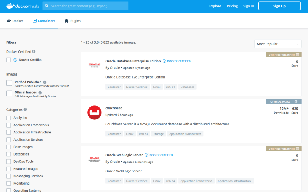Tick the Databases category checkbox

[x=9, y=154]
